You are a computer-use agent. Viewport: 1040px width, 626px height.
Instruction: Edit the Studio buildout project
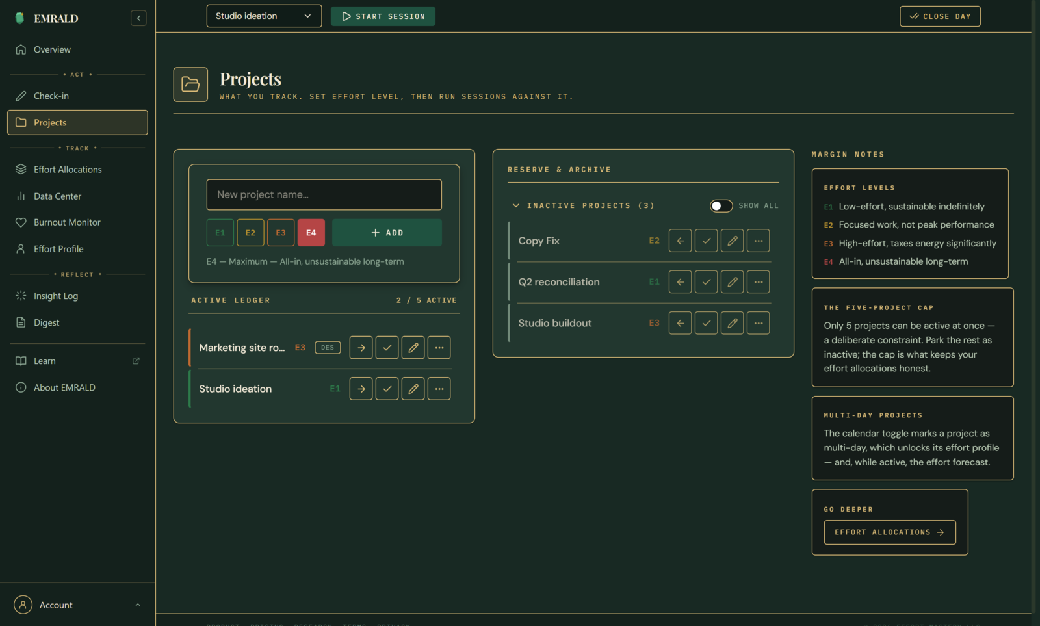pos(733,323)
